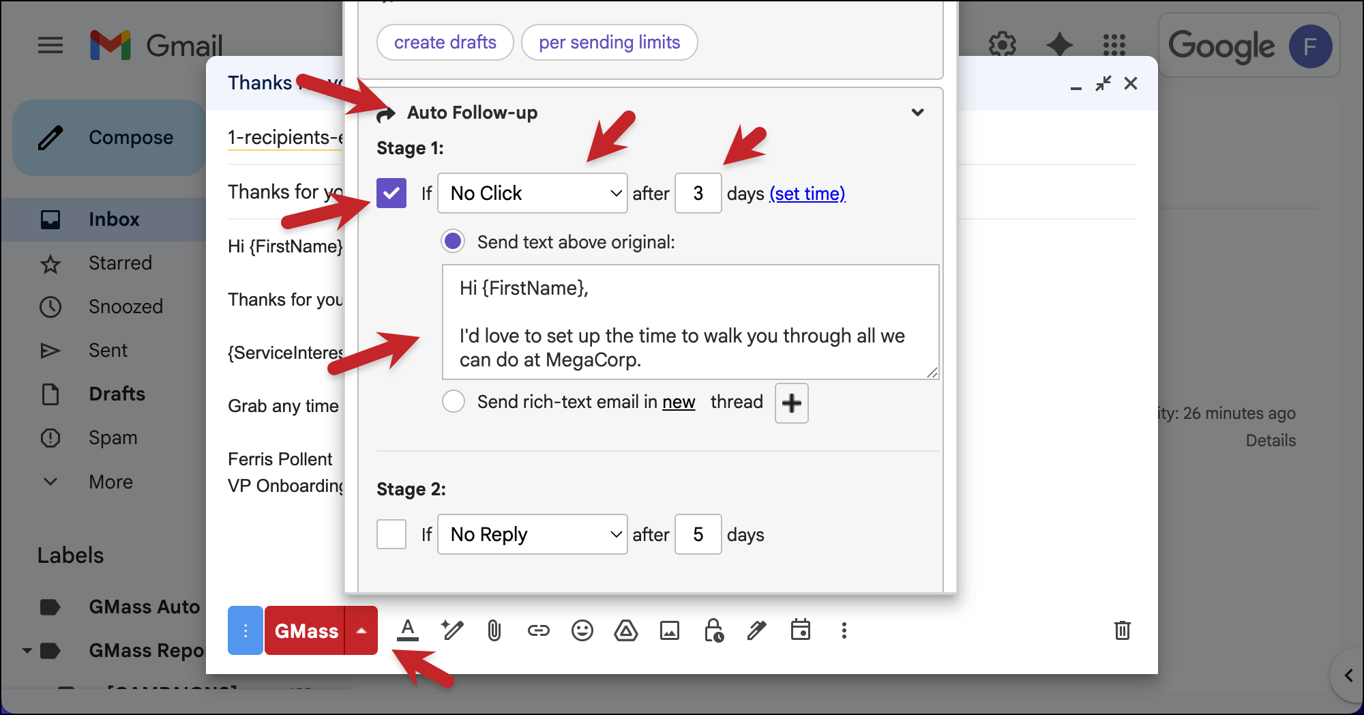Open the Spam folder
This screenshot has height=715, width=1364.
tap(113, 437)
